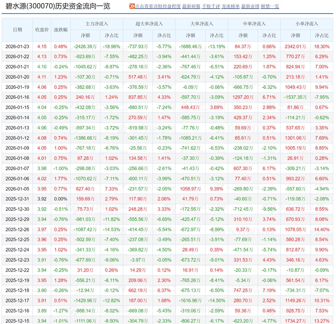Select the 2026-01-20 date cell

pyautogui.click(x=17, y=77)
